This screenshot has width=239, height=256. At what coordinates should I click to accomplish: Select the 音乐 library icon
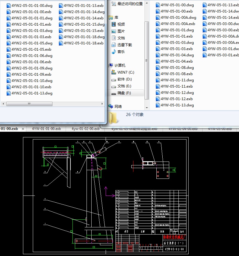point(113,52)
